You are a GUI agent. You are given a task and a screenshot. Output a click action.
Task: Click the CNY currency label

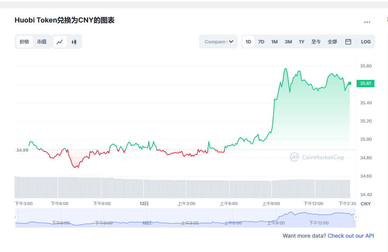[365, 204]
